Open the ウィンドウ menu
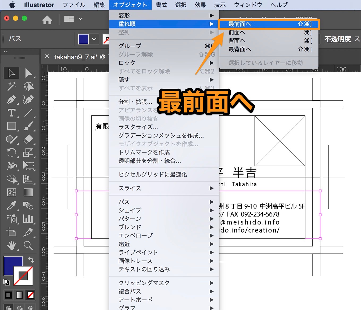This screenshot has height=310, width=361. click(248, 5)
